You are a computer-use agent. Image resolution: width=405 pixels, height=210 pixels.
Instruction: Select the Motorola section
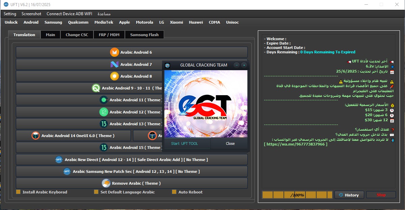[144, 22]
